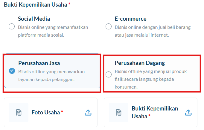Open Bukti Kepemilikan Usaha upload card label
The width and height of the screenshot is (204, 130).
(x=155, y=112)
